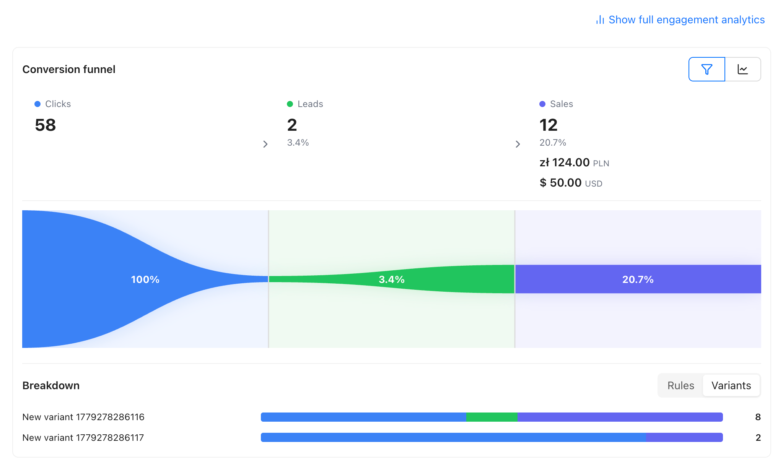This screenshot has width=783, height=471.
Task: Click the Clicks count 58
Action: click(45, 125)
